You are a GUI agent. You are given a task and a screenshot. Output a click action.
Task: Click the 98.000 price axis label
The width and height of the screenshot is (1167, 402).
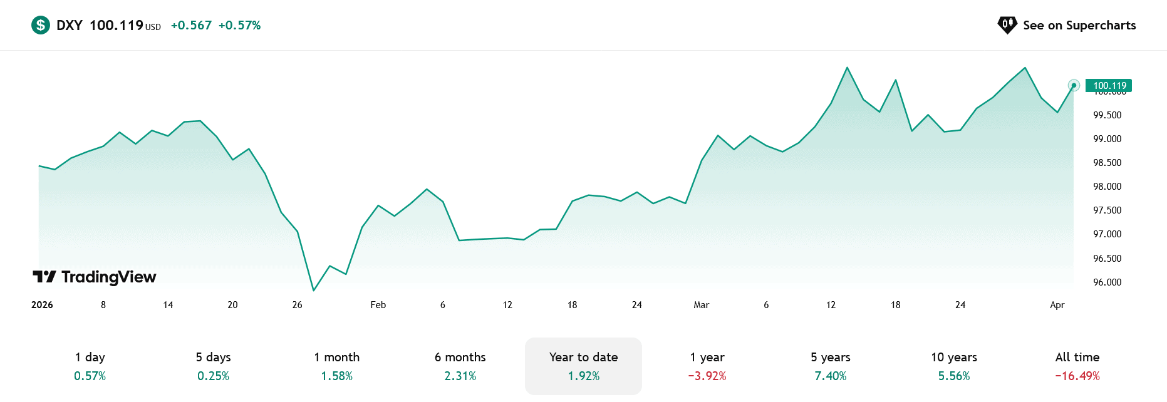click(x=1107, y=187)
